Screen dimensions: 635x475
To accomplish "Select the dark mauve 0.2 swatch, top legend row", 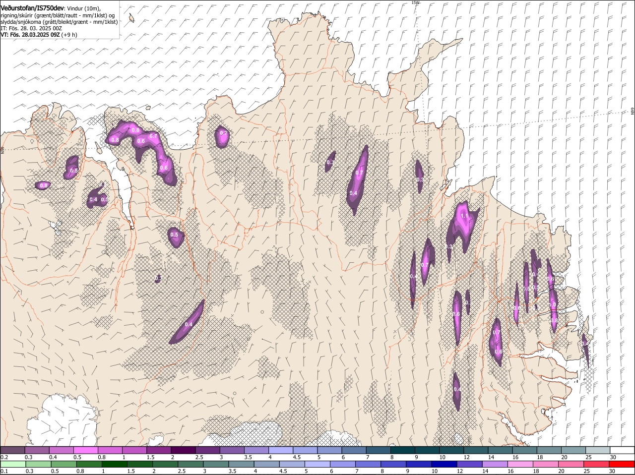I will pos(12,450).
